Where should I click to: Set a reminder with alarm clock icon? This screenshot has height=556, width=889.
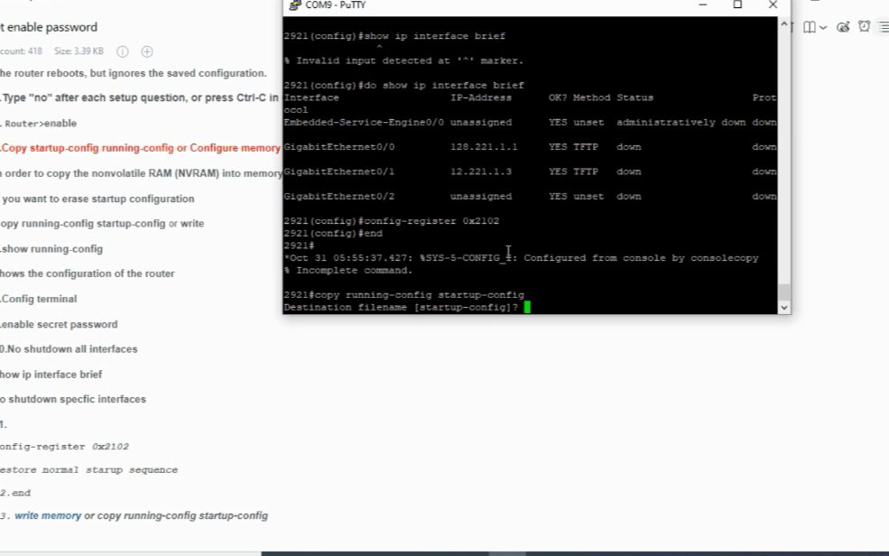pos(864,26)
